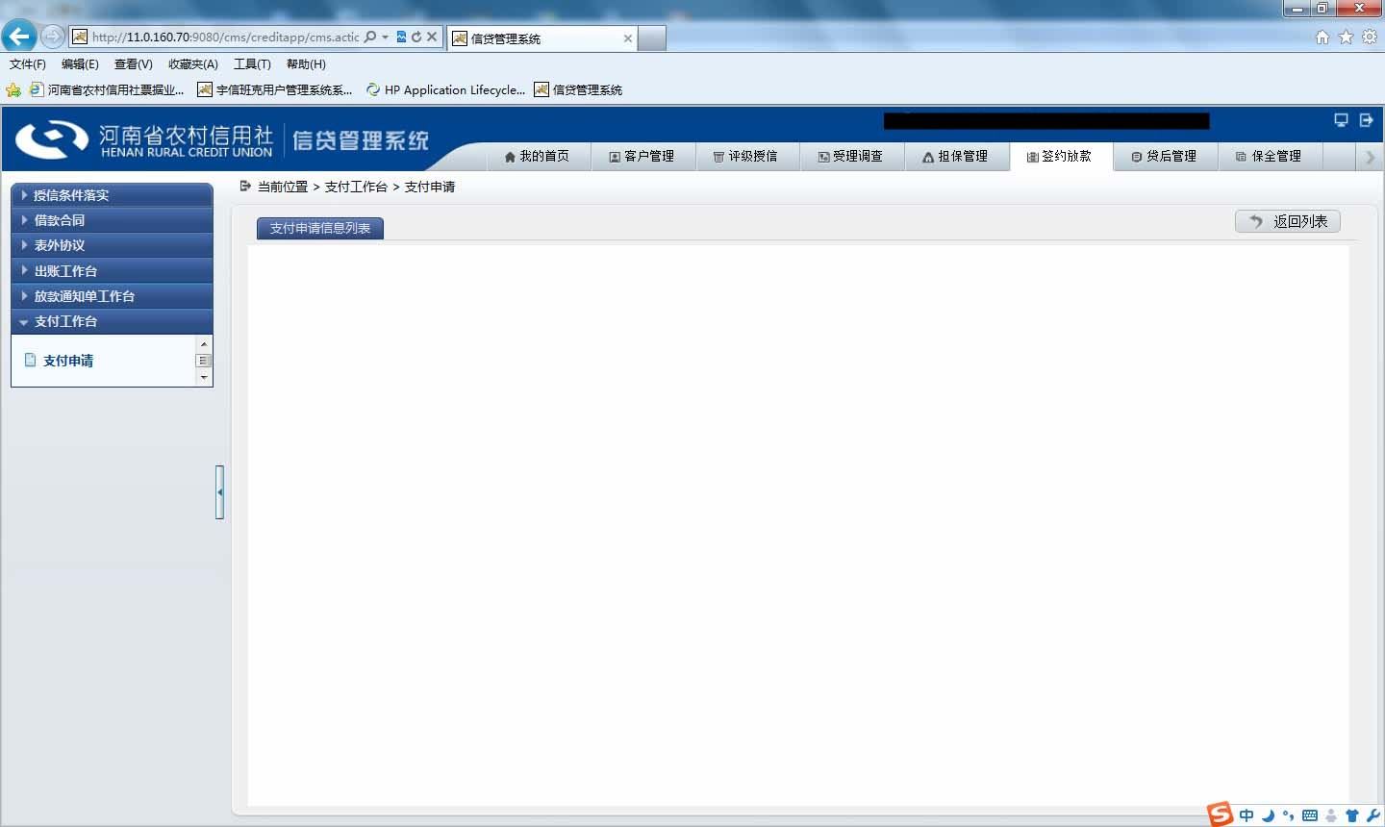Expand the 放款通知单工作台 sidebar section
This screenshot has width=1385, height=827.
point(112,296)
